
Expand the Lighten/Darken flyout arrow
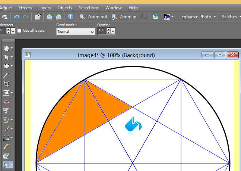click(12, 137)
